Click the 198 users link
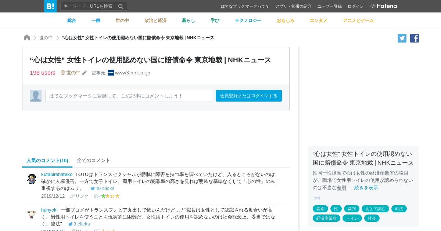The image size is (441, 231). click(x=43, y=73)
